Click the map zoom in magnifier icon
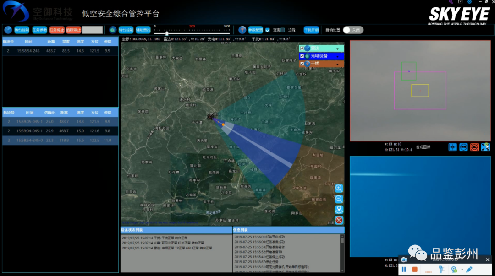 [x=339, y=188]
